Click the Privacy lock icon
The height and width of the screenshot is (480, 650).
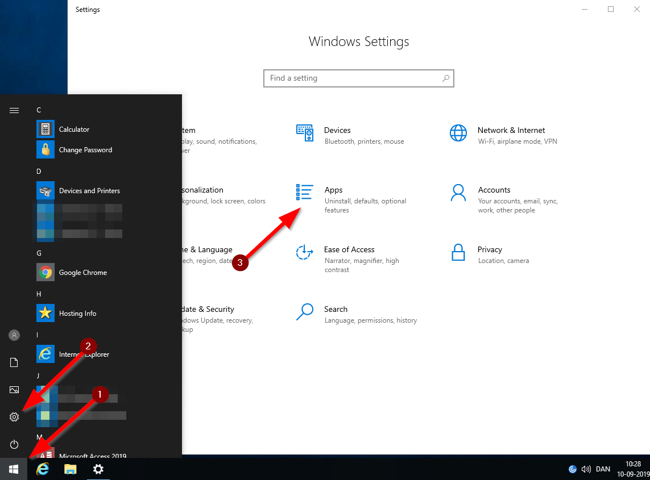(x=458, y=252)
